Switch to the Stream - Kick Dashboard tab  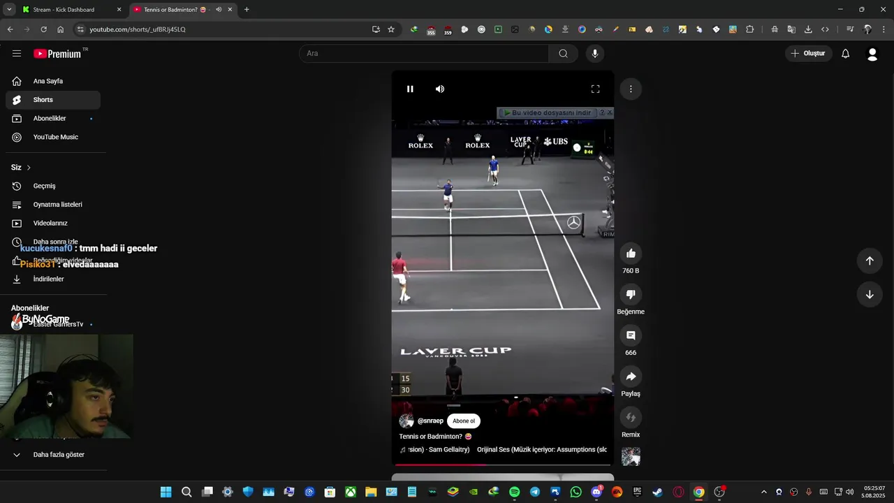(72, 10)
